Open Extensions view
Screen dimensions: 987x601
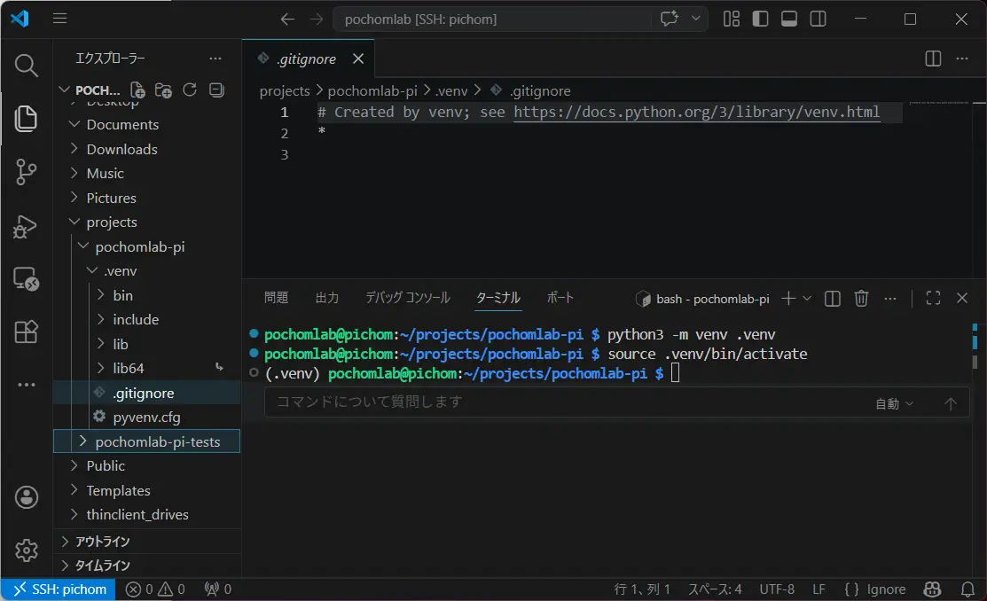coord(26,332)
